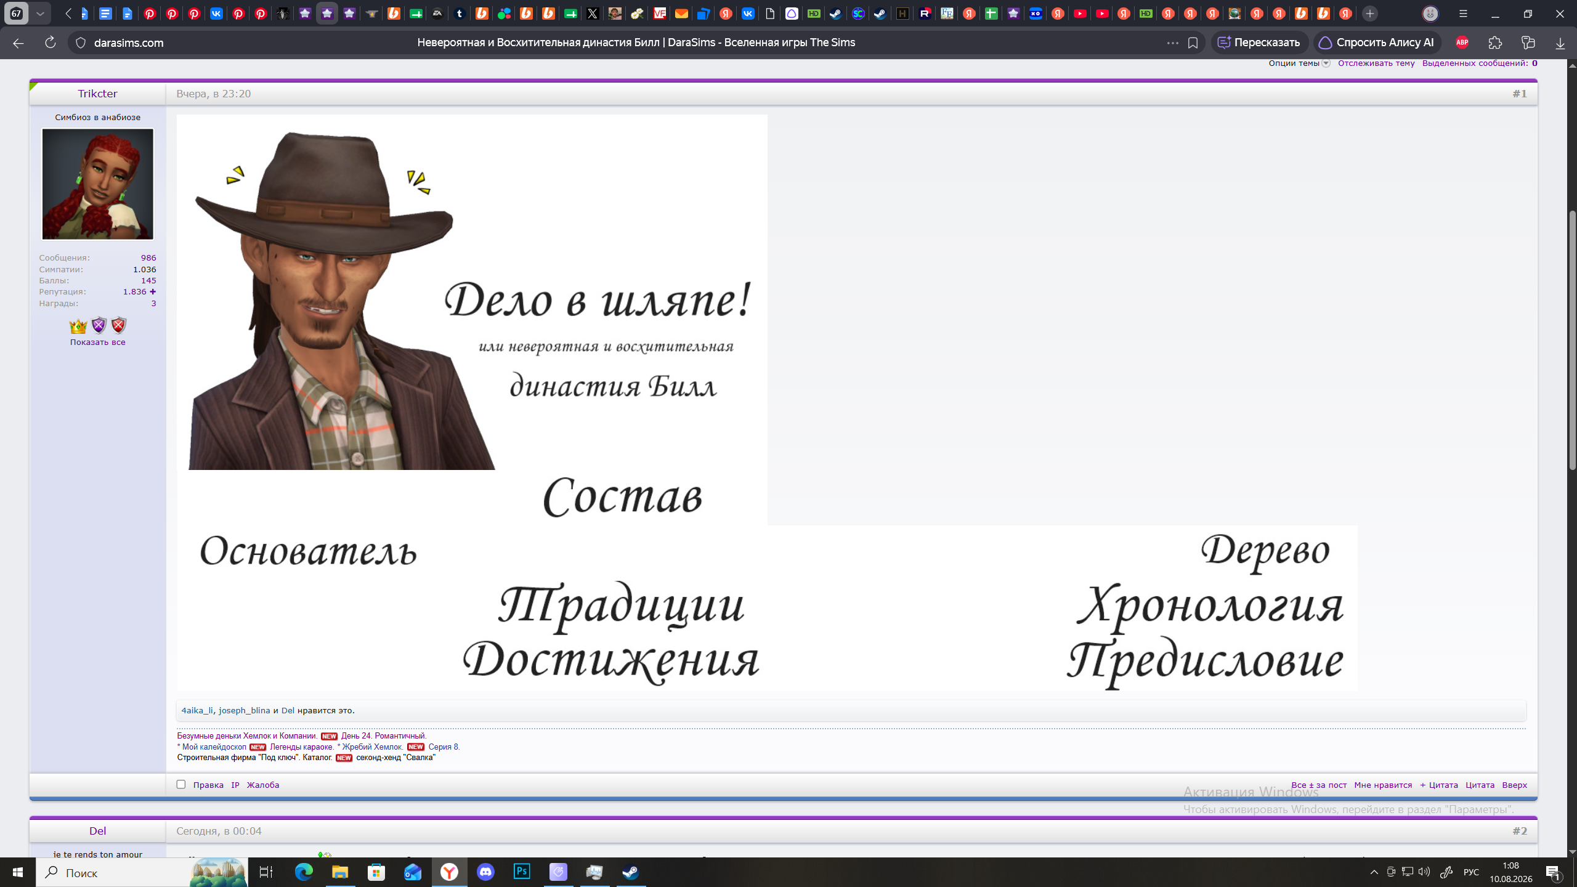Open the browser hamburger menu
This screenshot has height=887, width=1577.
1464,14
